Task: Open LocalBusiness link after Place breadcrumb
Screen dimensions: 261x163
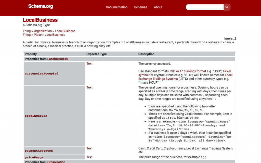Action: [55, 35]
